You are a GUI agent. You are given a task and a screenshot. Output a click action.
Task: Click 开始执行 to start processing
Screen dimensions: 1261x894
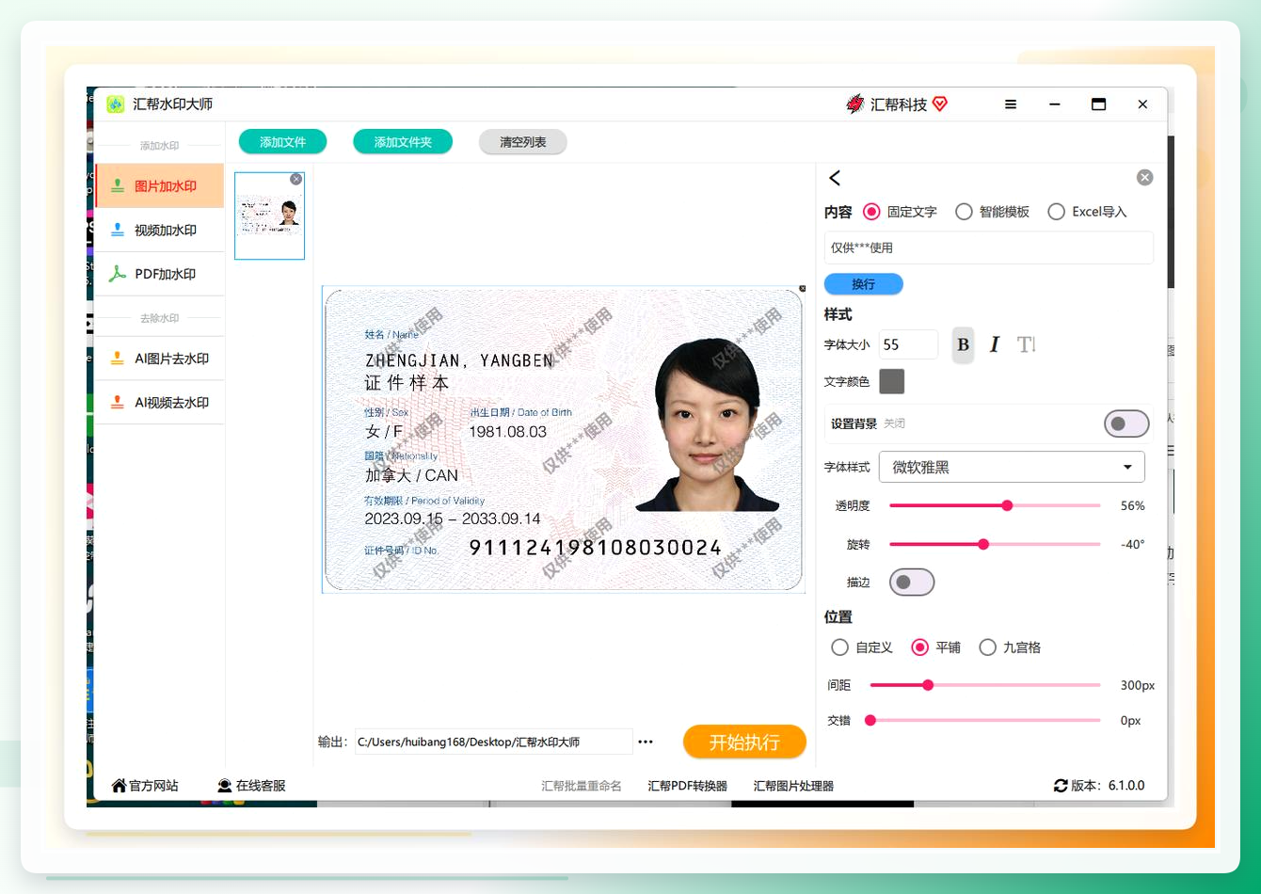(744, 742)
